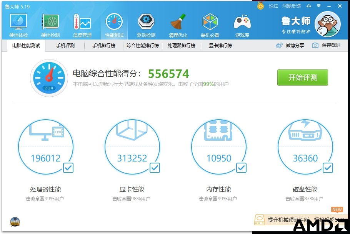Click the download tray icon in title bar

309,6
